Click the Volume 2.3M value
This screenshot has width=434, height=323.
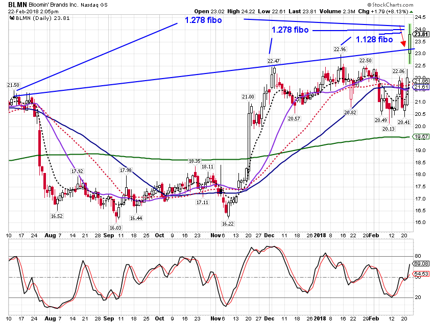(337, 11)
